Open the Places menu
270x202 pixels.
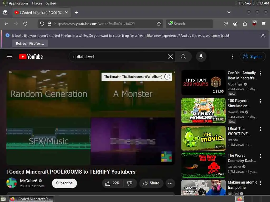pyautogui.click(x=37, y=3)
